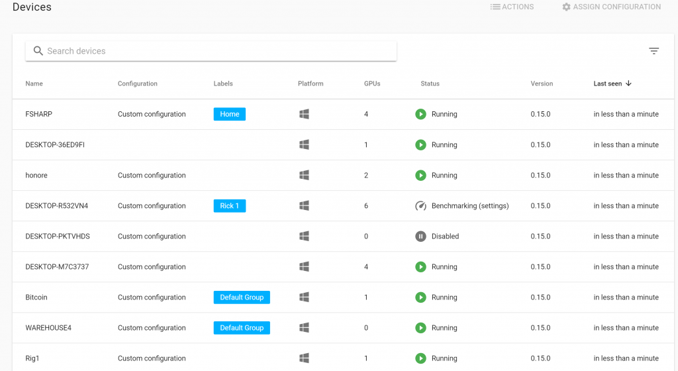Viewport: 678px width, 371px height.
Task: Click the Windows platform icon for Rig1
Action: [304, 358]
